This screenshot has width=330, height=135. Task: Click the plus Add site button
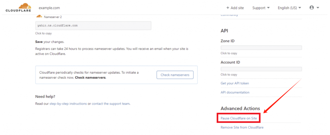click(x=235, y=8)
